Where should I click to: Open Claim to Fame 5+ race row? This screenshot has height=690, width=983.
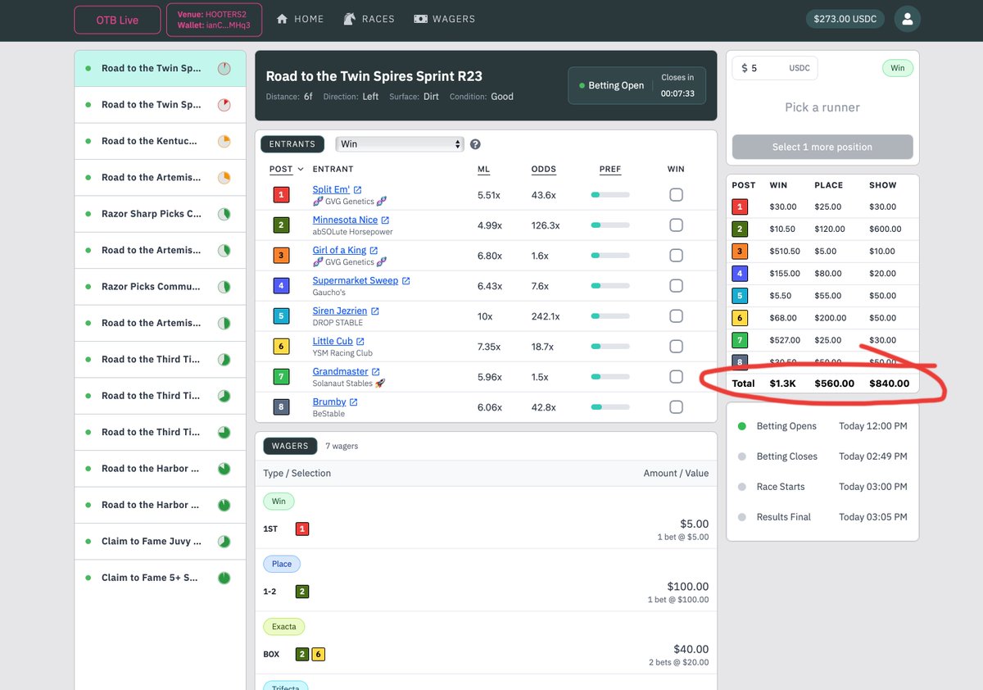tap(160, 578)
